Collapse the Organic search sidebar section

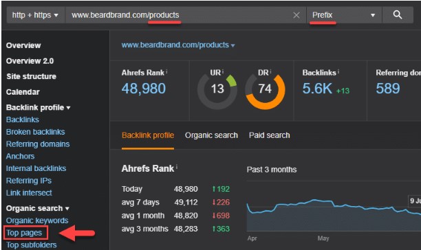38,208
